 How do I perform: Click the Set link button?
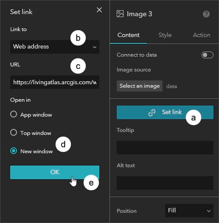click(x=165, y=112)
